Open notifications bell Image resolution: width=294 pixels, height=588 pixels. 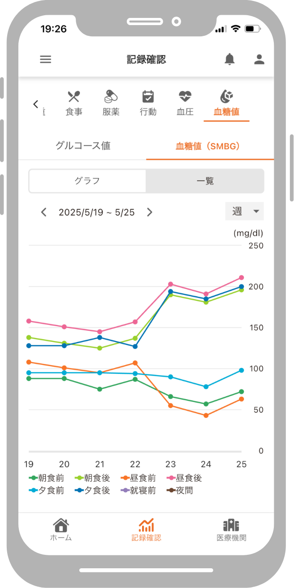pos(229,59)
